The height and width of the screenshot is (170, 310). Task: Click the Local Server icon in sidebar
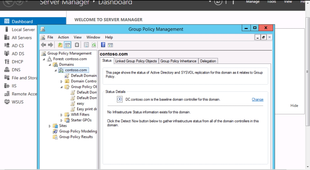click(x=7, y=29)
